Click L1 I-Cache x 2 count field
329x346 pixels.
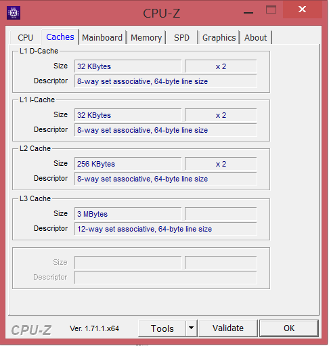[221, 115]
